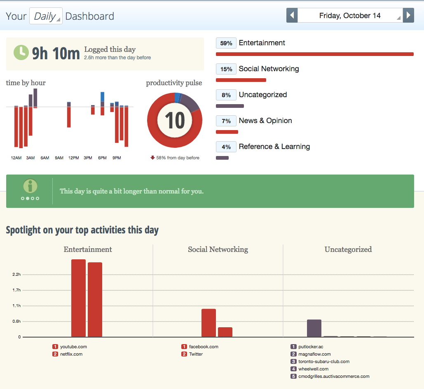Select the fourth banner pagination dot
Screen dimensions: 424x389
tap(37, 198)
